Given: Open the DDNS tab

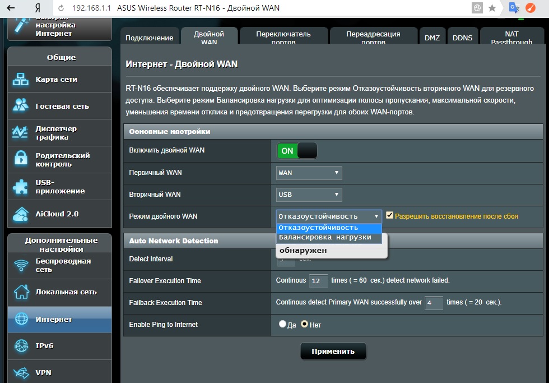Looking at the screenshot, I should coord(462,38).
